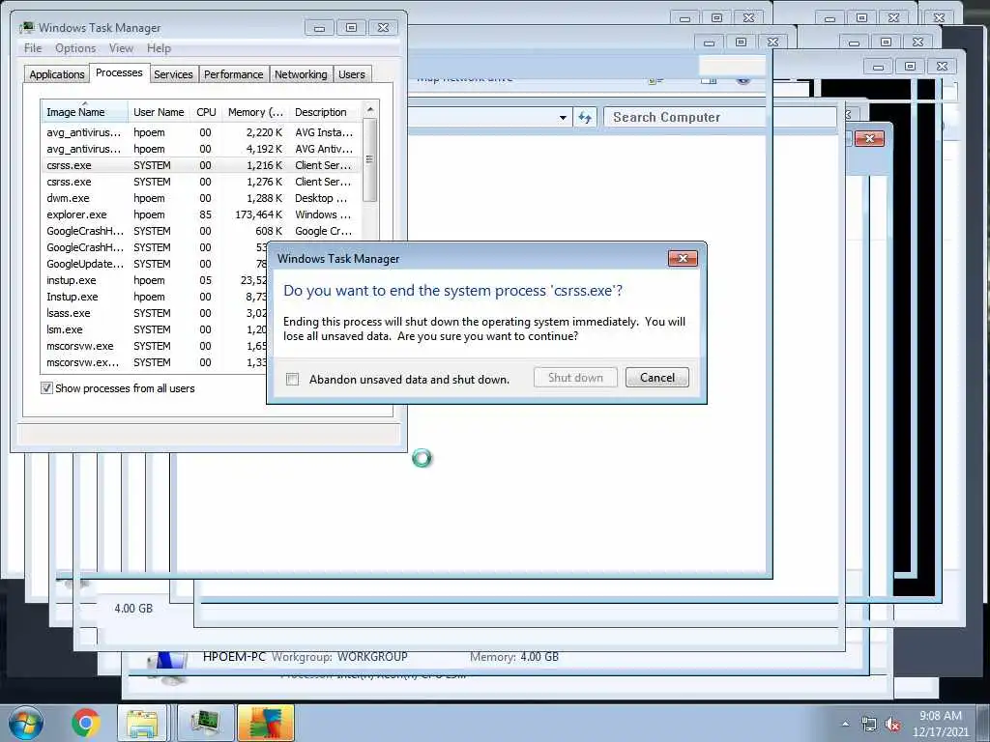Open the clock showing 9:08 AM
Screen dimensions: 990x742
click(941, 724)
